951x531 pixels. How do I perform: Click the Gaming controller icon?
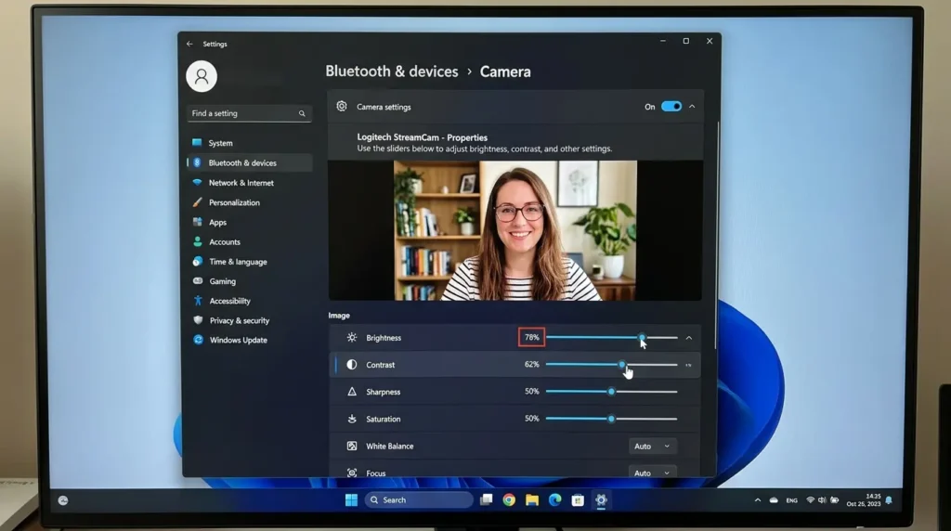[x=198, y=280]
